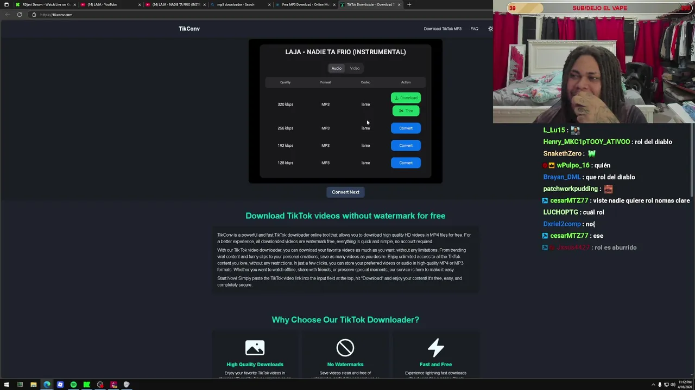This screenshot has width=695, height=390.
Task: Click the TikConv site logo
Action: click(189, 29)
